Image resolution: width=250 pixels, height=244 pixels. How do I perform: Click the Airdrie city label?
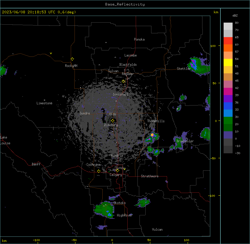(117, 156)
